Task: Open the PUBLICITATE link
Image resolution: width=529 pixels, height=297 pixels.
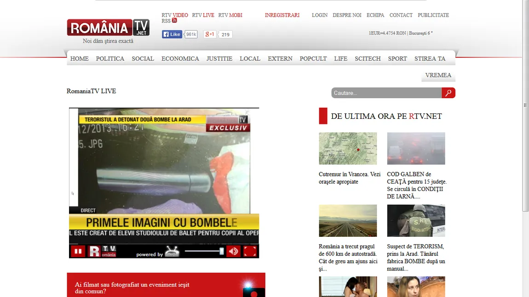Action: (433, 15)
